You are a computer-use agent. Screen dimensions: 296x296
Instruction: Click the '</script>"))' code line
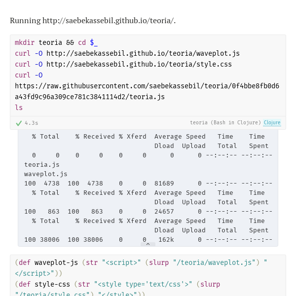click(38, 273)
